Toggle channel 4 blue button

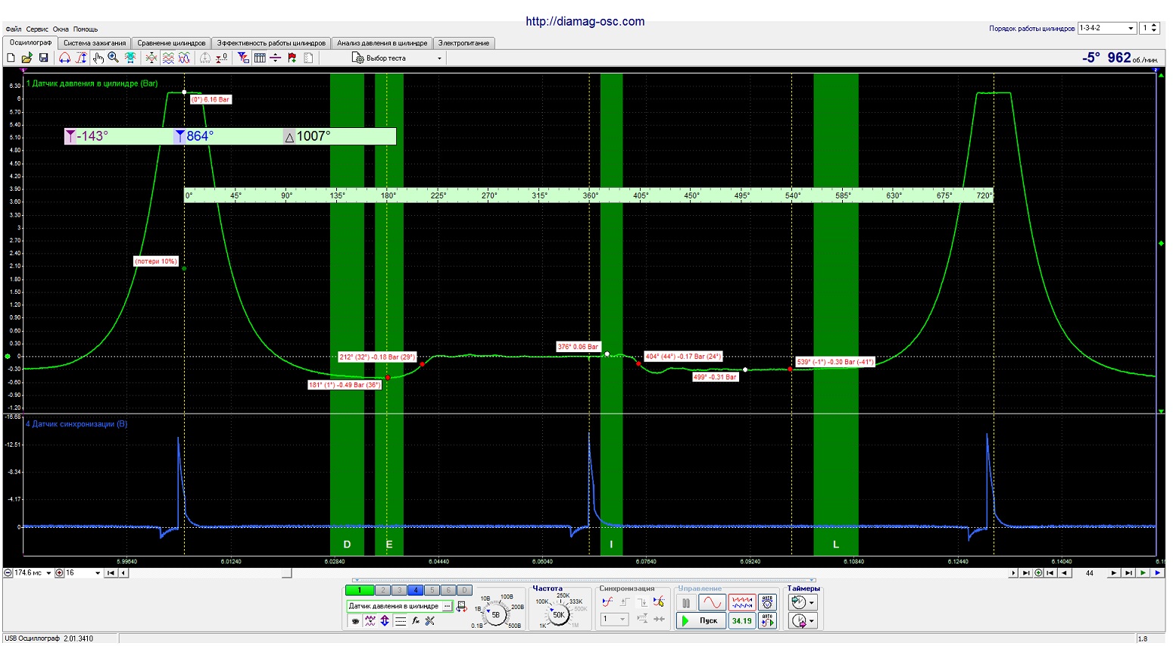pyautogui.click(x=417, y=590)
